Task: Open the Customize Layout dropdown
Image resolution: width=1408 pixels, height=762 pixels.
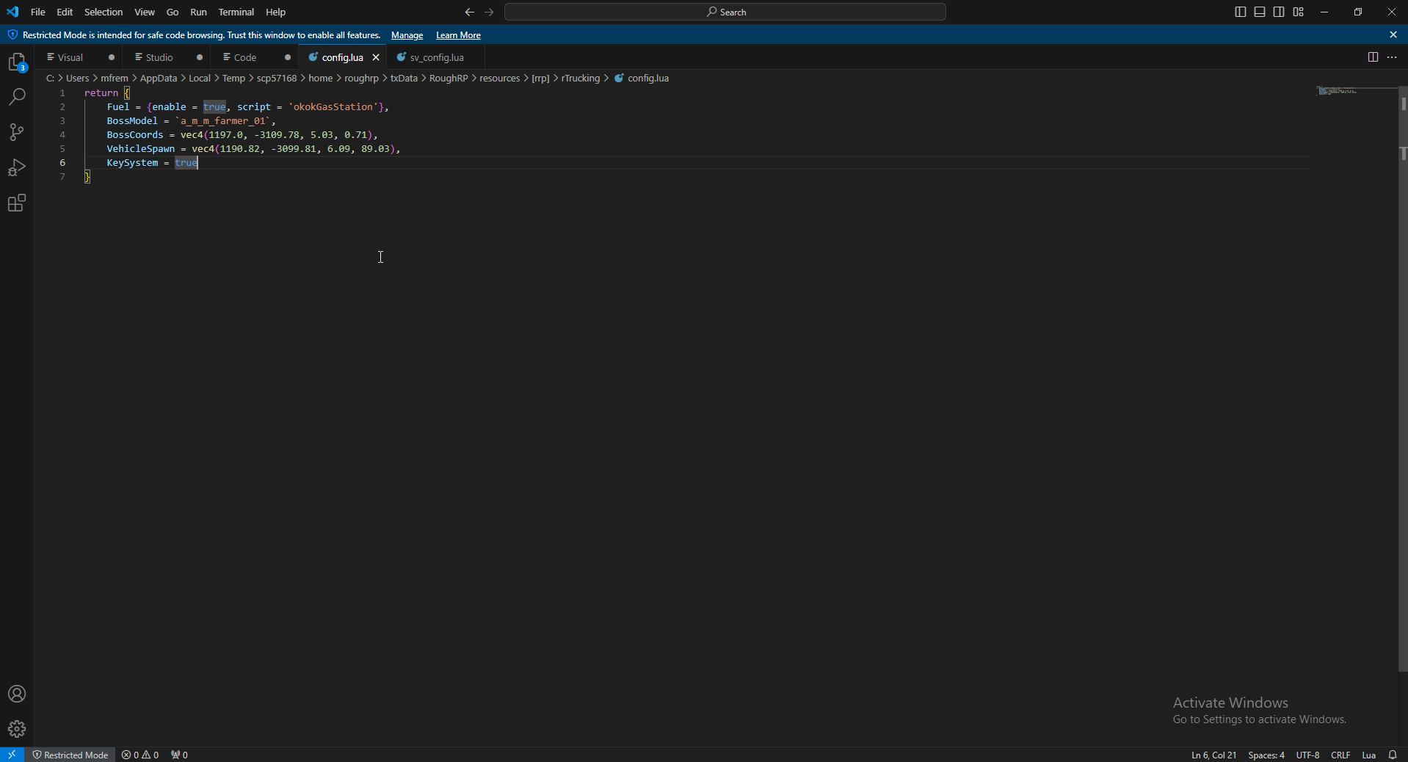Action: pyautogui.click(x=1298, y=12)
